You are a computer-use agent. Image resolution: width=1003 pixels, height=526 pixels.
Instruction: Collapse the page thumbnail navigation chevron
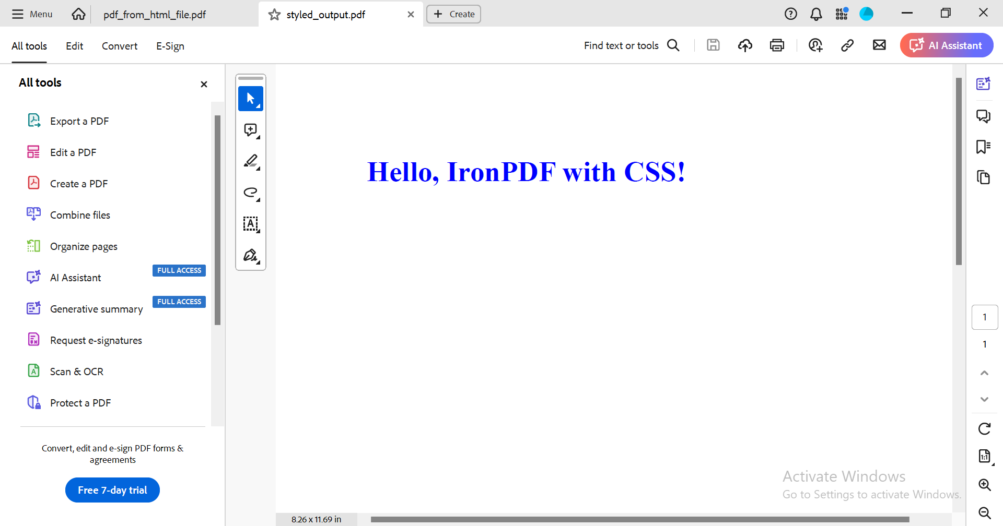coord(984,373)
